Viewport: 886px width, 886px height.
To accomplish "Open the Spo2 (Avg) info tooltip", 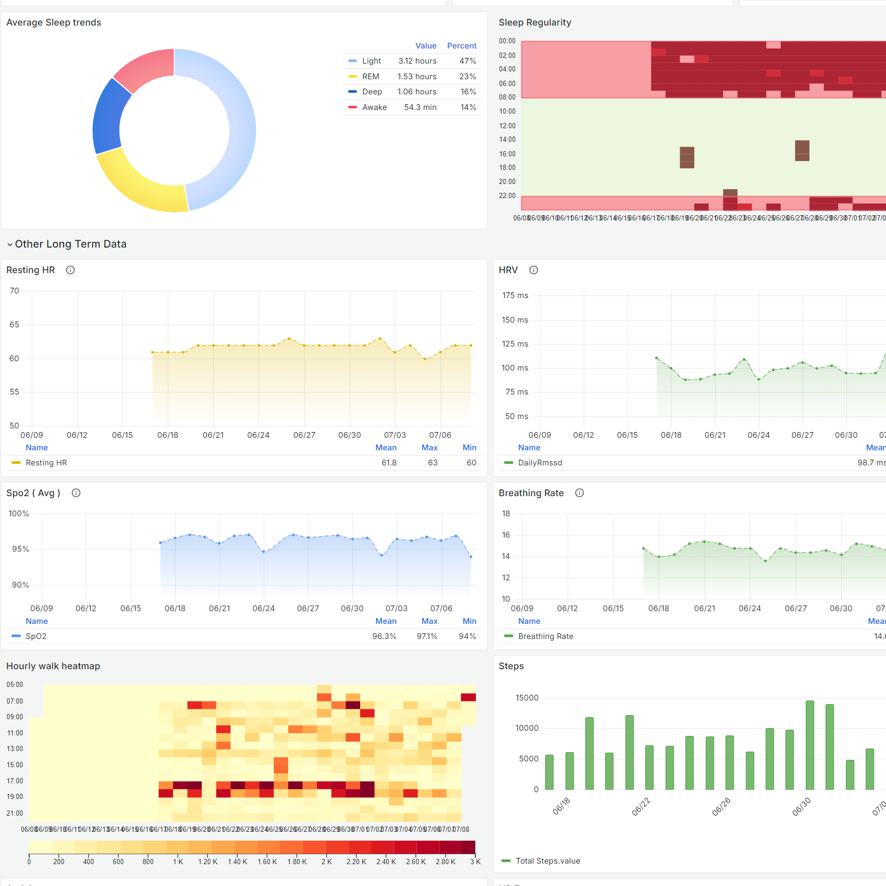I will click(76, 493).
